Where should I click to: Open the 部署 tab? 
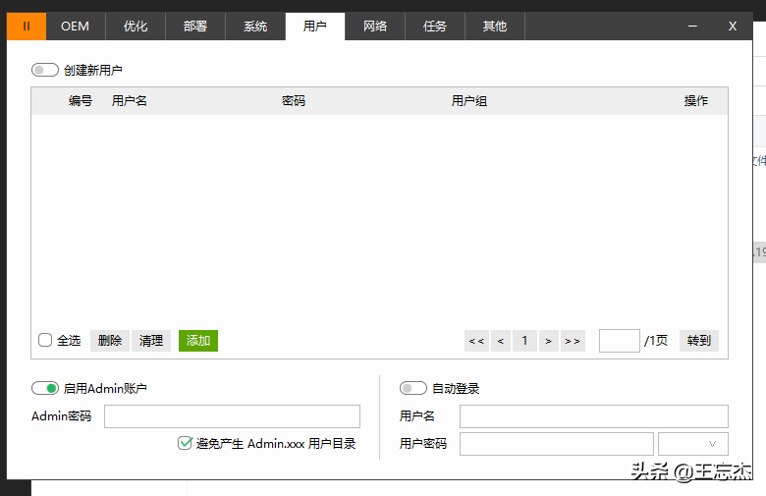195,27
